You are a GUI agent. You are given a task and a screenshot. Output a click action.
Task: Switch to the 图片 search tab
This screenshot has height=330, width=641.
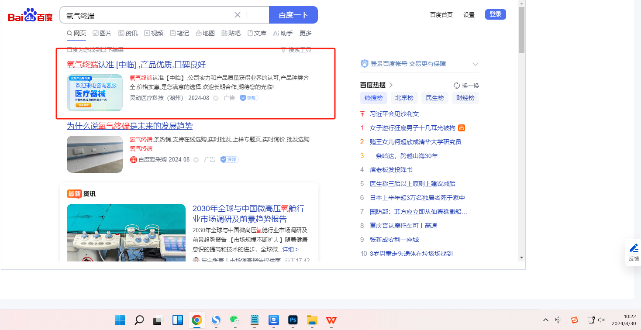pos(102,33)
